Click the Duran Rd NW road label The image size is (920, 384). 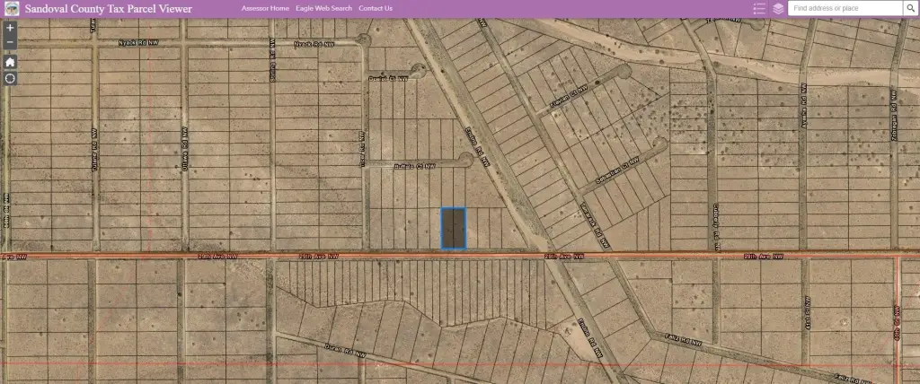(346, 351)
